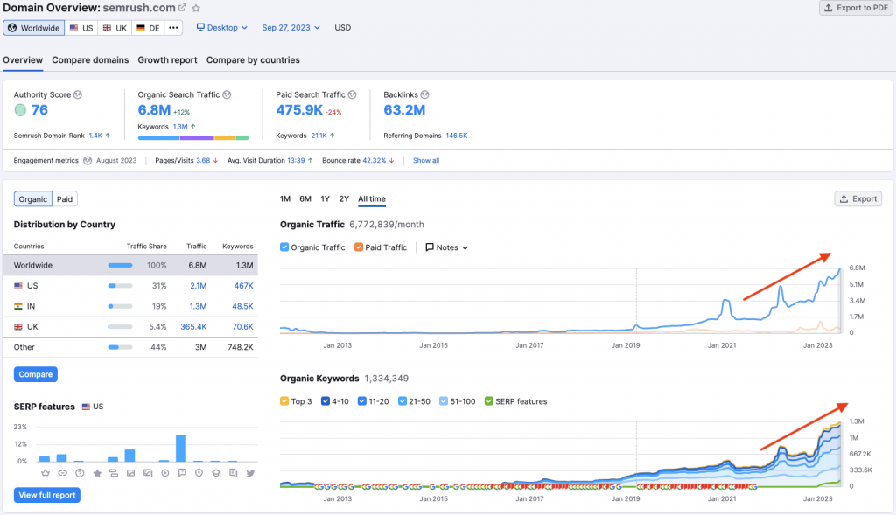The width and height of the screenshot is (896, 515).
Task: Switch to Compare by countries tab
Action: 253,60
